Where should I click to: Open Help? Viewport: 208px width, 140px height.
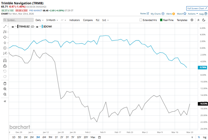[203, 14]
